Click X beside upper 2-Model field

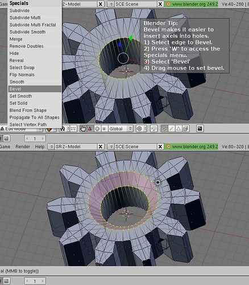(101, 4)
